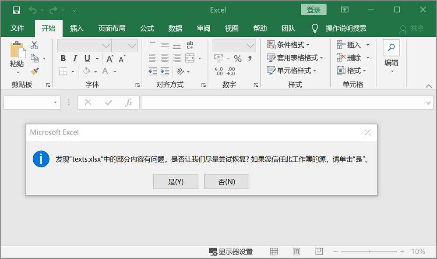Click Decrease Decimal icon
Image resolution: width=437 pixels, height=259 pixels.
coord(231,71)
